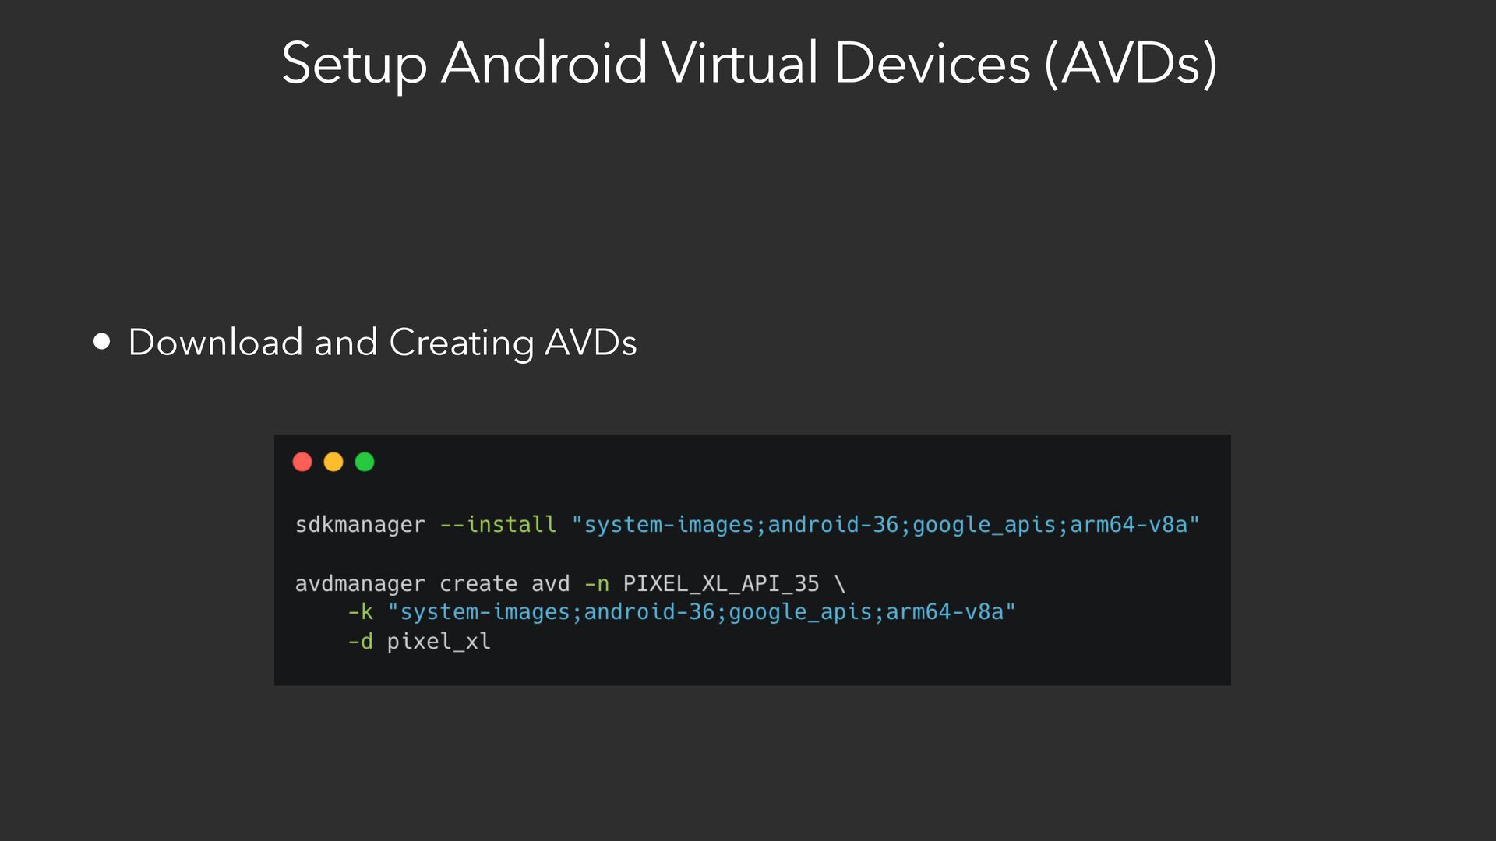Viewport: 1496px width, 841px height.
Task: Click the -d flag in code block
Action: coord(360,642)
